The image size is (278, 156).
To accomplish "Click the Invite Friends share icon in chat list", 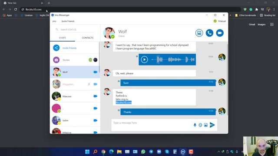I will click(56, 48).
